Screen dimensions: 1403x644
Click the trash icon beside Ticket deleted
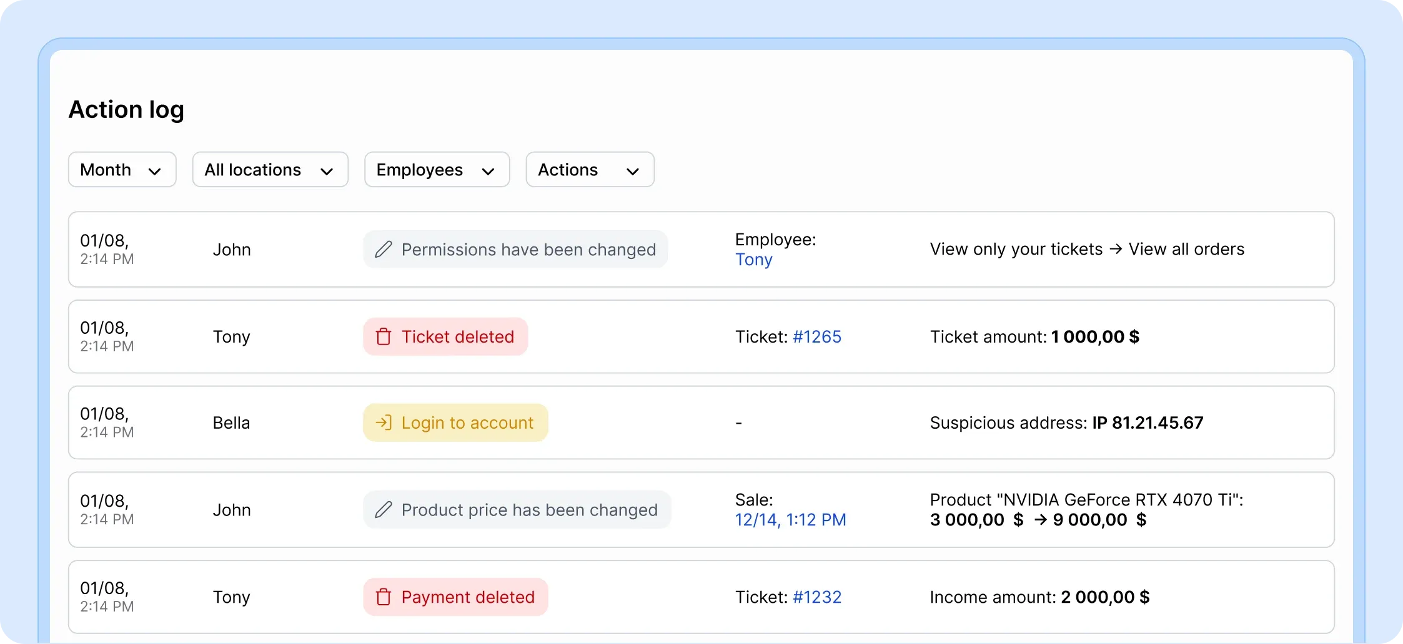pyautogui.click(x=384, y=336)
